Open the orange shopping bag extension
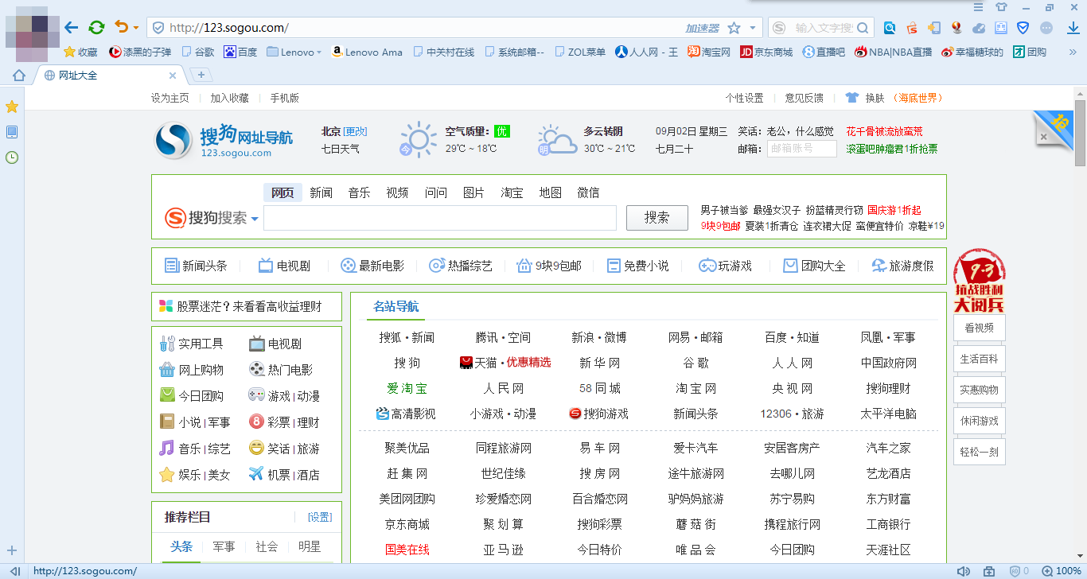 coord(912,28)
